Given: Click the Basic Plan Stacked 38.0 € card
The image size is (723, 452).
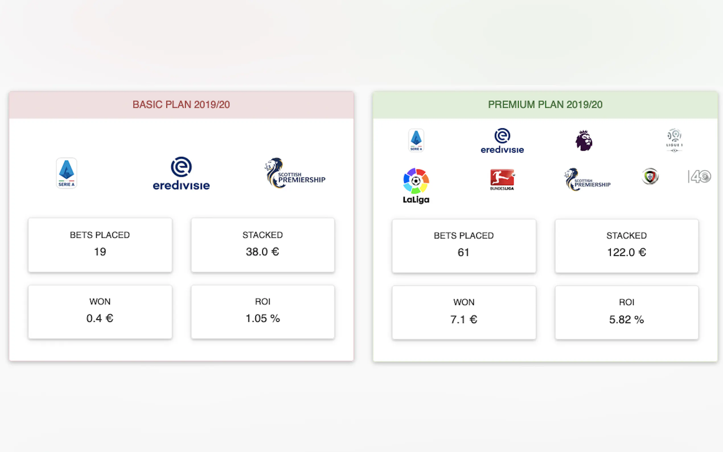Looking at the screenshot, I should [x=262, y=245].
